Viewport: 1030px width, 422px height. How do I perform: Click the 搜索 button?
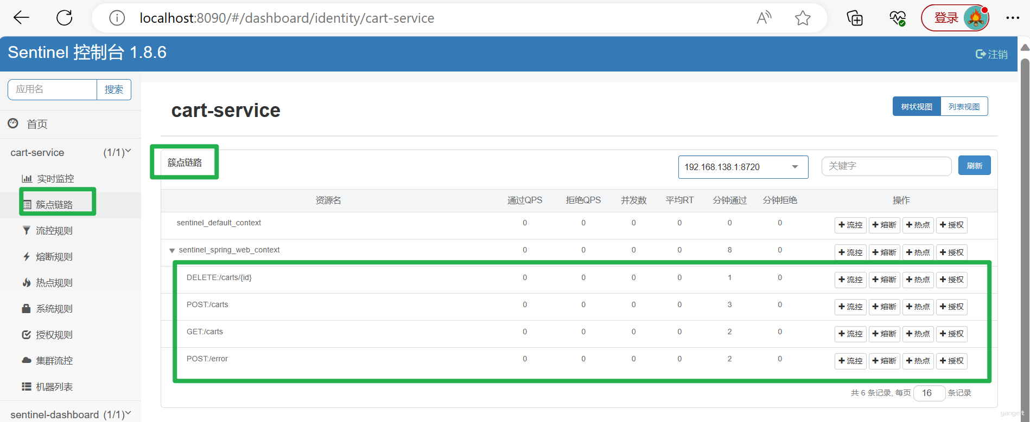(x=114, y=89)
